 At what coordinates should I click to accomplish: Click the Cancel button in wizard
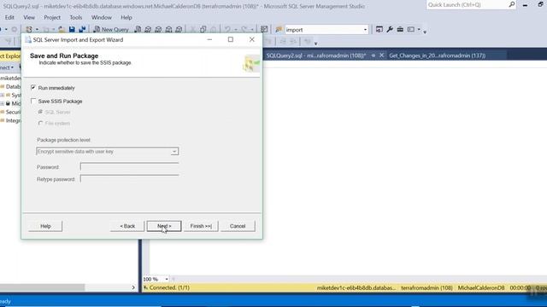(x=238, y=226)
